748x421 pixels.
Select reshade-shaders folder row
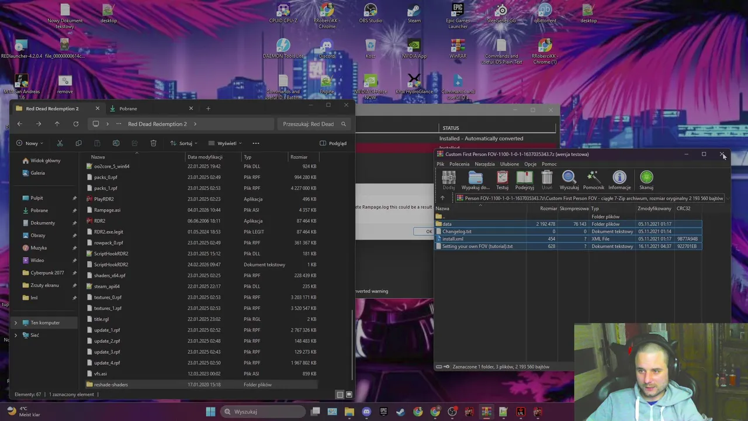201,385
